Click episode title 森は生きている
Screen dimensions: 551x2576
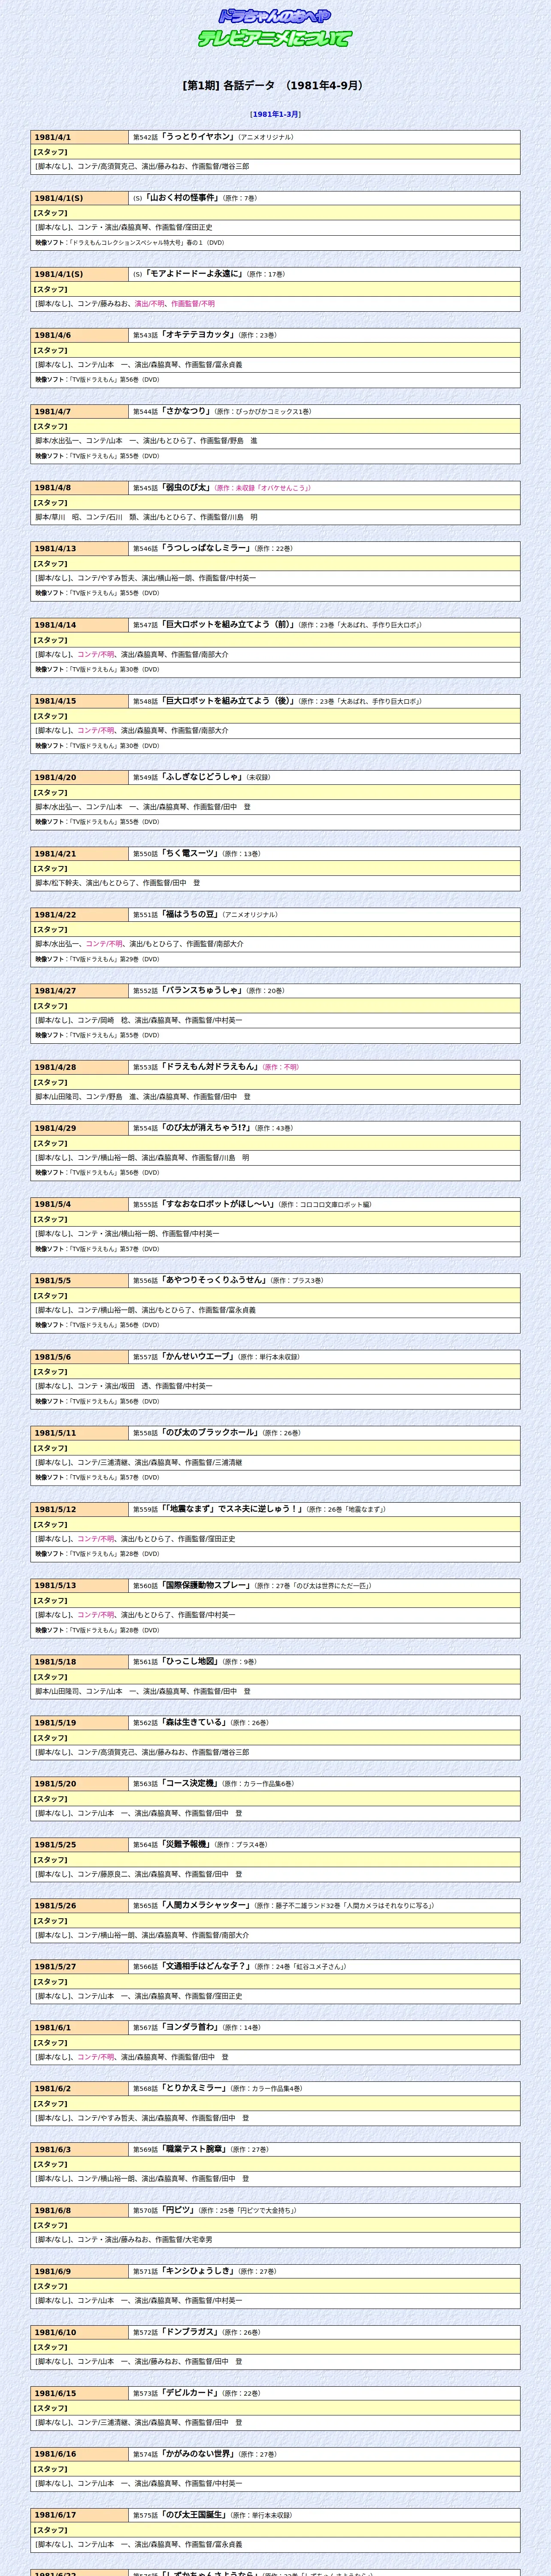194,1723
